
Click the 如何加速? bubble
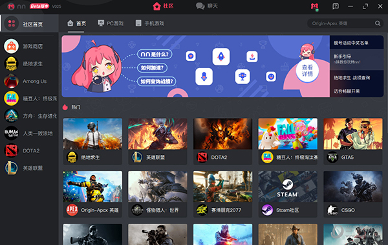[x=153, y=67]
